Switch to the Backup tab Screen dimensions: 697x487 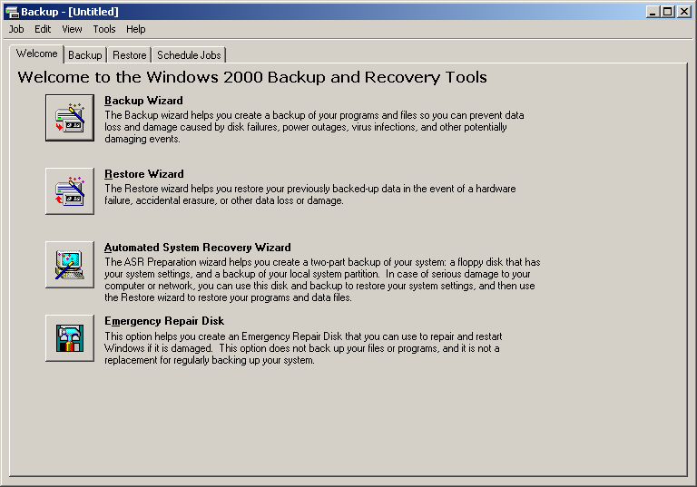(x=85, y=55)
